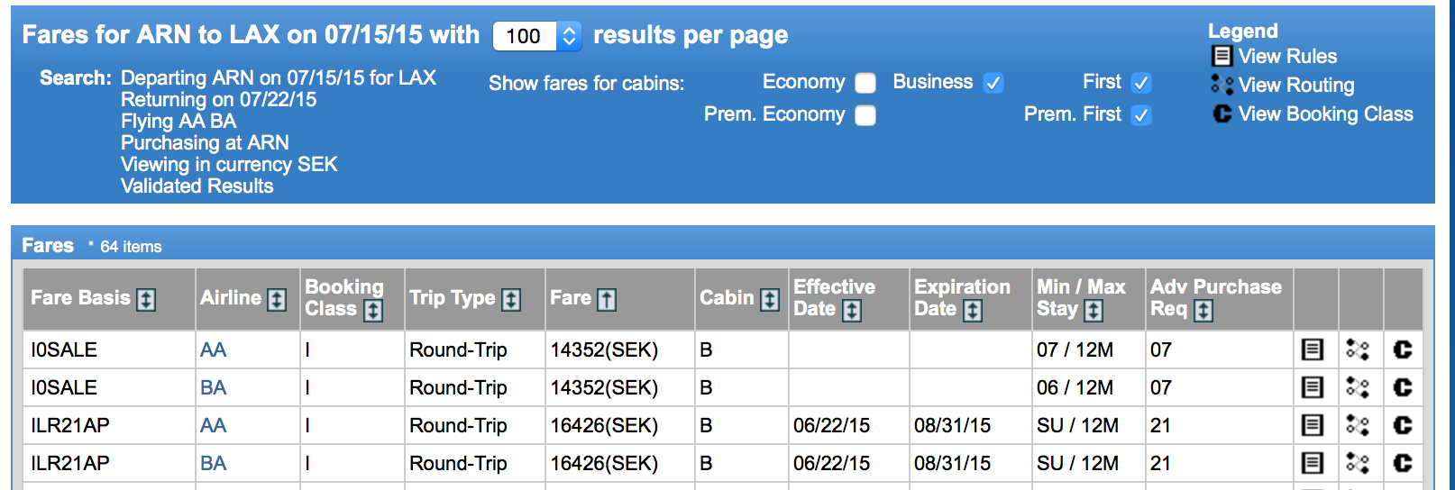1455x490 pixels.
Task: Toggle the Prem. First cabin checkbox
Action: [x=1141, y=115]
